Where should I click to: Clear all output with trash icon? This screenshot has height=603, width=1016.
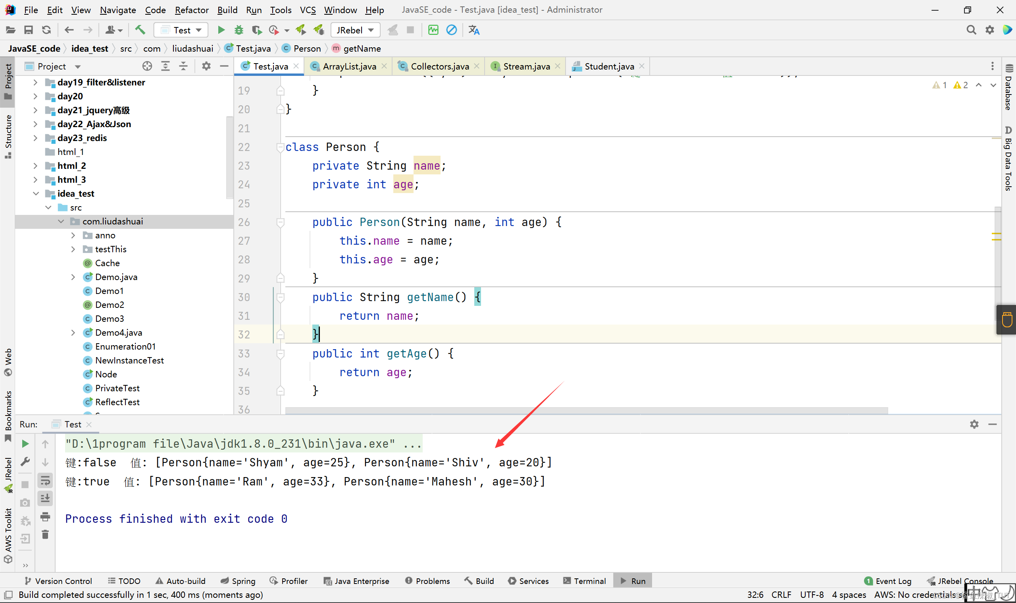(46, 535)
